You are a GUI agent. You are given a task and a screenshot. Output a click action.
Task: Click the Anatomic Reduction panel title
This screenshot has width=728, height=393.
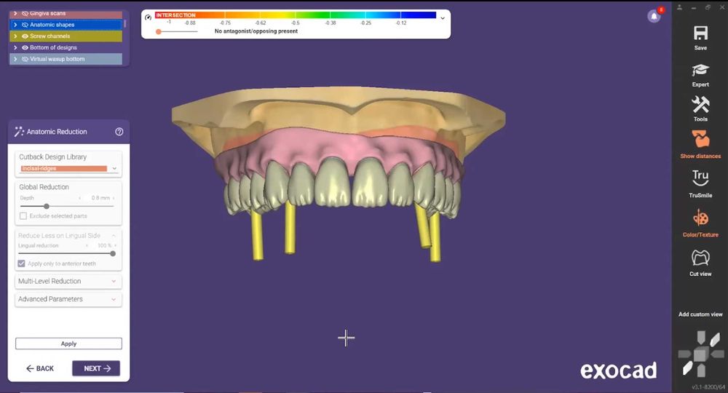click(x=57, y=132)
